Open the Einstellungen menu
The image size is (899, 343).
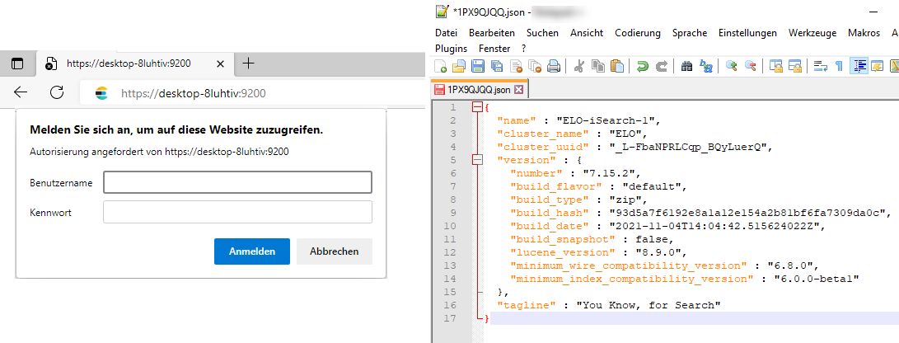click(x=747, y=33)
